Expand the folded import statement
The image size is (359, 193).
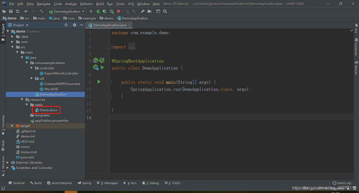[109, 47]
